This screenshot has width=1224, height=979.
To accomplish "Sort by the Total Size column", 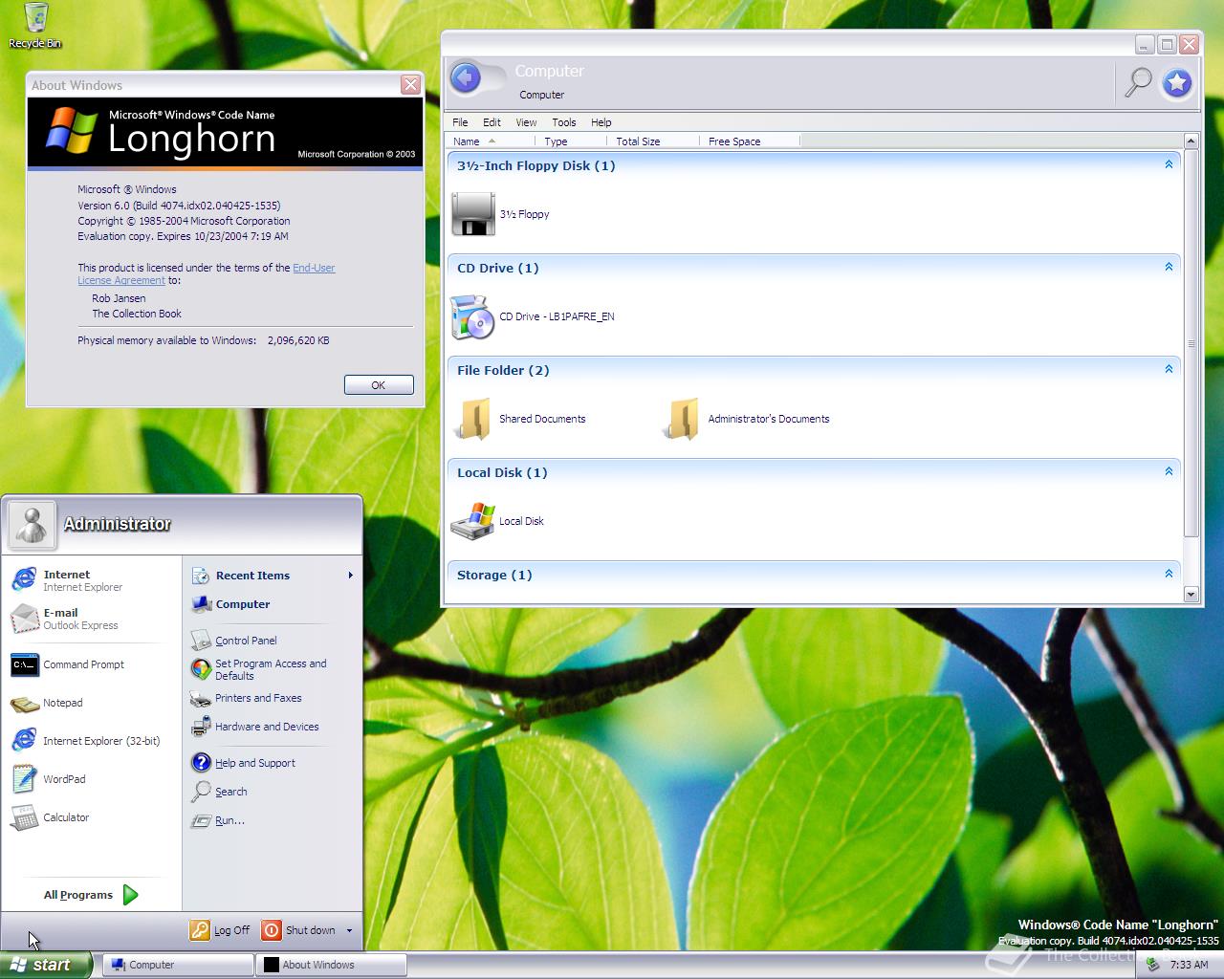I will [x=653, y=141].
